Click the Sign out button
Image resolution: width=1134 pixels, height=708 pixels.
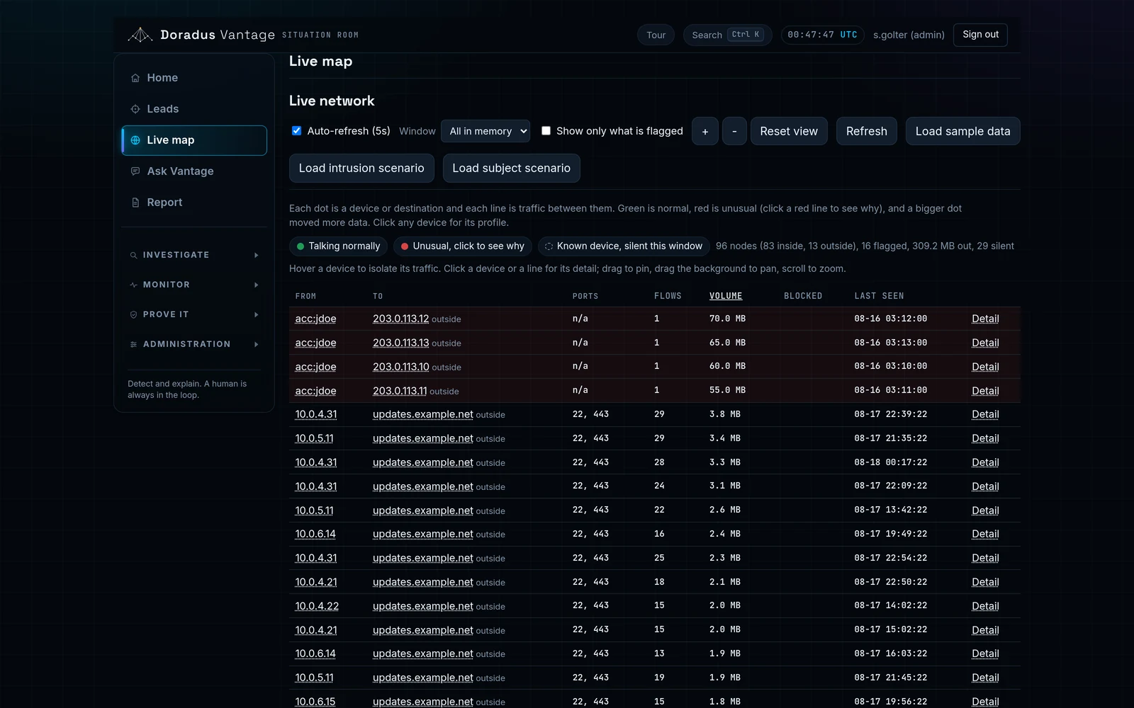[x=980, y=35]
